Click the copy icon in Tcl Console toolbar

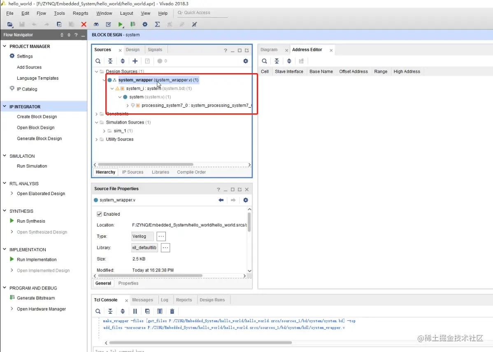(147, 311)
